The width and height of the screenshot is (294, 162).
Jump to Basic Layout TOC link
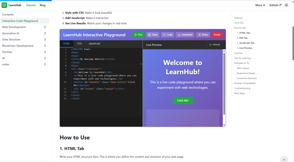click(243, 68)
